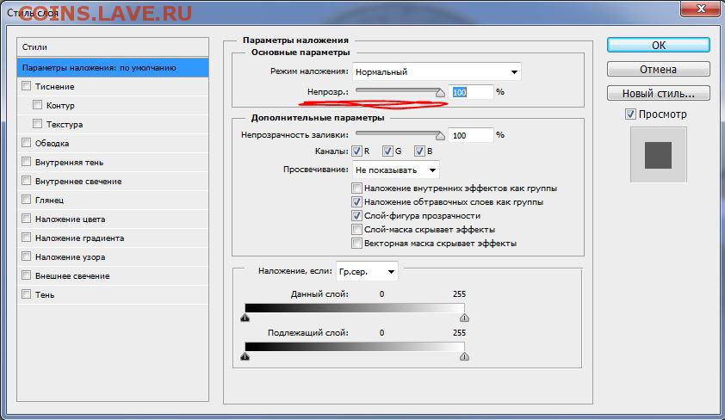The height and width of the screenshot is (420, 725).
Task: Select Параметры наложения: по умолчанию row
Action: point(113,67)
